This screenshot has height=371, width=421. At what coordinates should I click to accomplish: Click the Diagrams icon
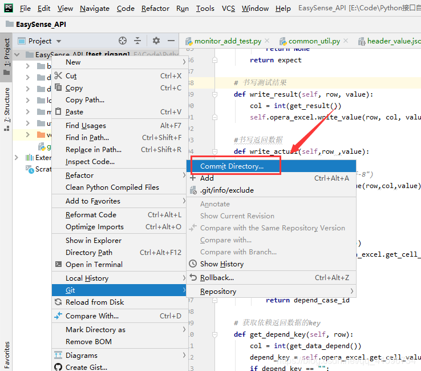(x=58, y=355)
